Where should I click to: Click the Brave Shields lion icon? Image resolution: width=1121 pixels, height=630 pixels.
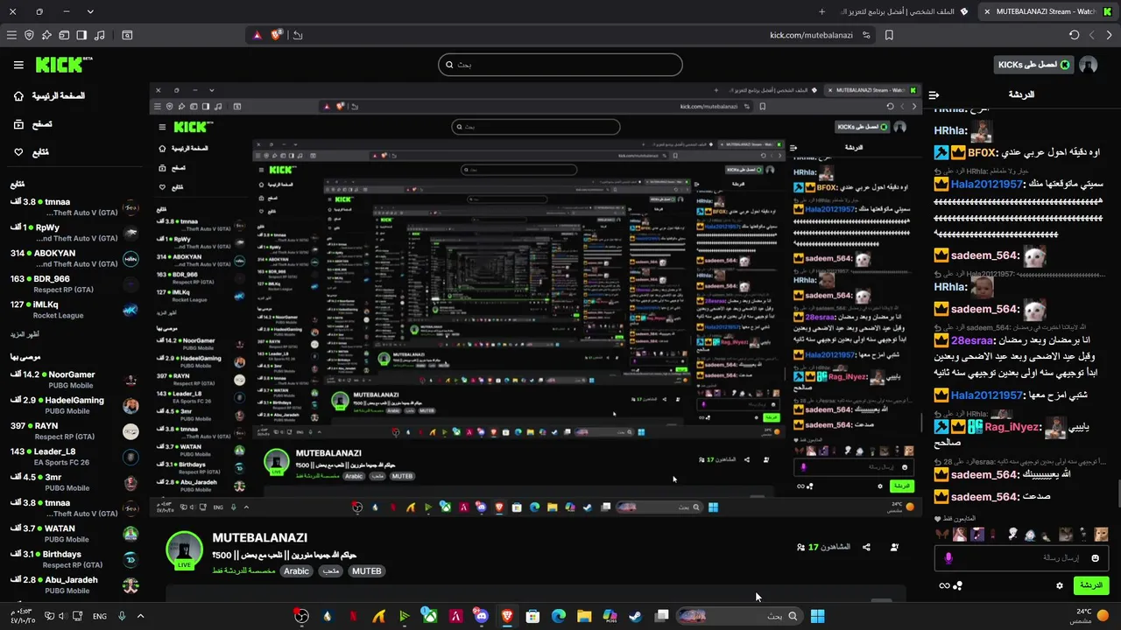(x=277, y=35)
